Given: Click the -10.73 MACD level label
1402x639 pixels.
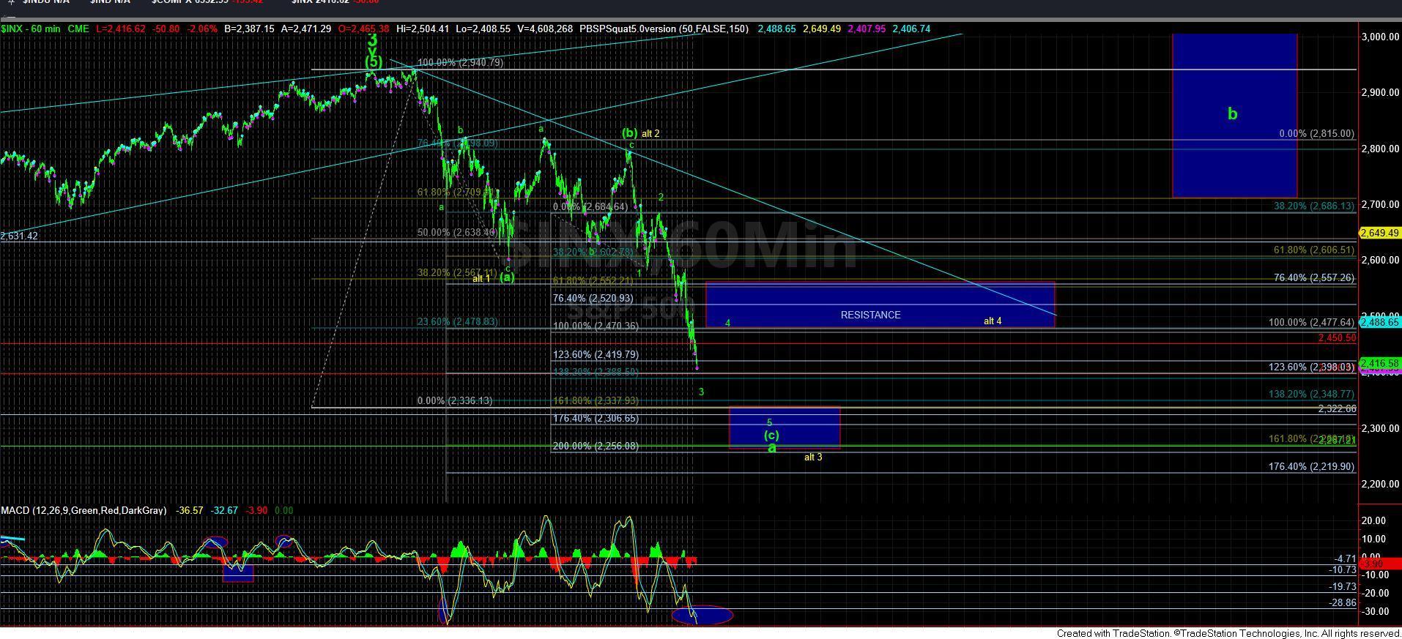Looking at the screenshot, I should tap(1343, 569).
